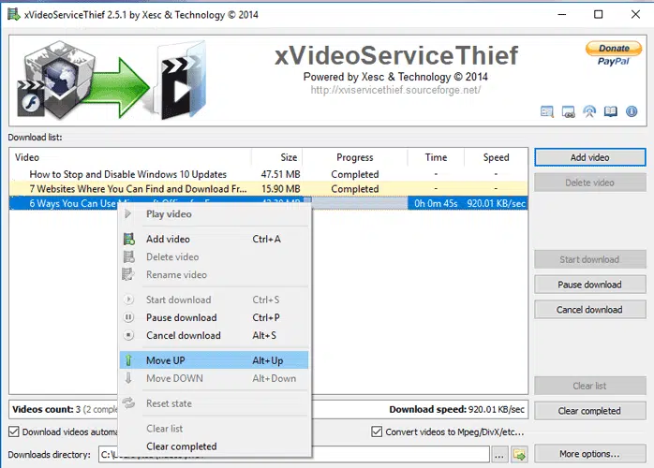Viewport: 654px width, 468px height.
Task: Click the Start download button on the right panel
Action: pyautogui.click(x=589, y=259)
